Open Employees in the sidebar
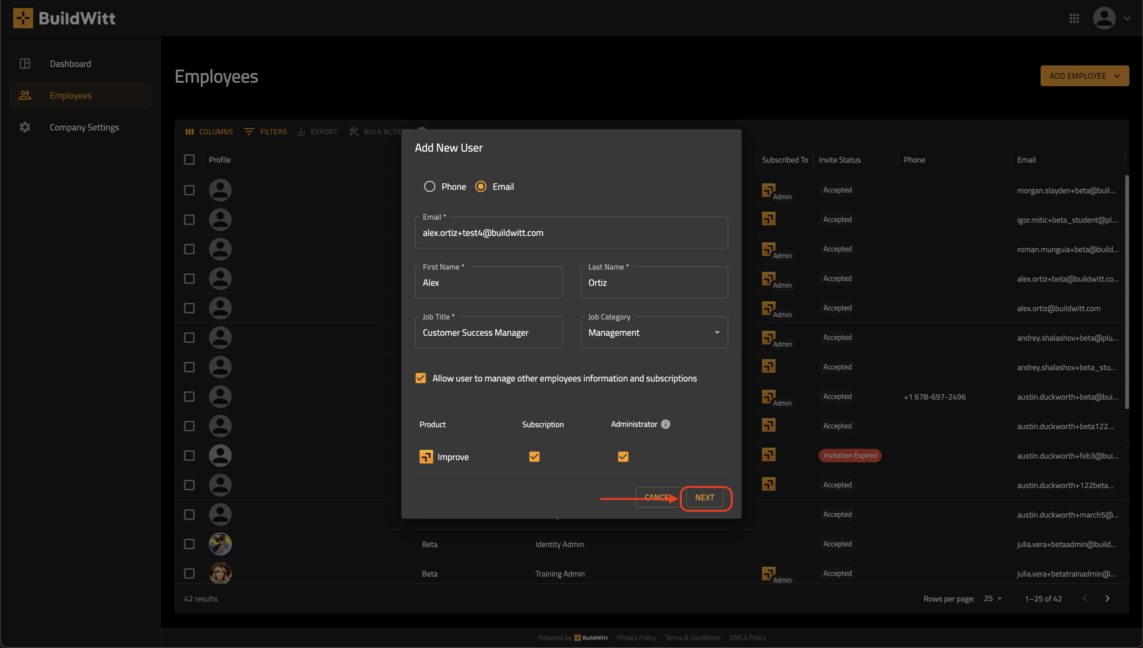Image resolution: width=1143 pixels, height=648 pixels. pos(80,95)
